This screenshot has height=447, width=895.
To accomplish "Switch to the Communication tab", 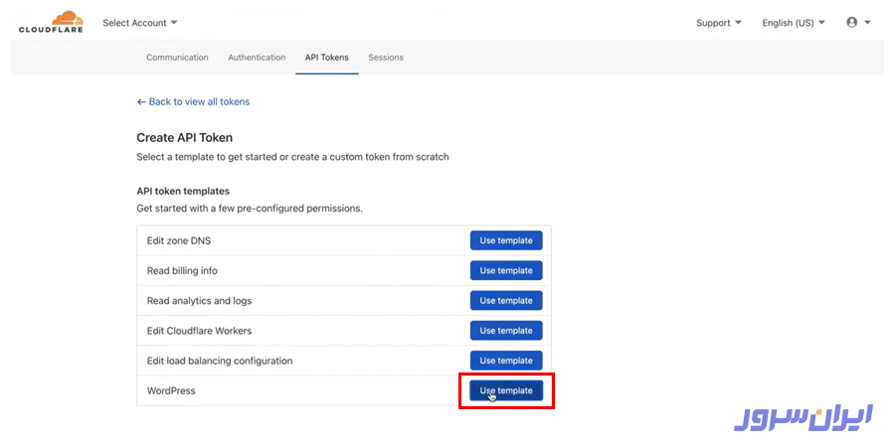I will pyautogui.click(x=177, y=58).
